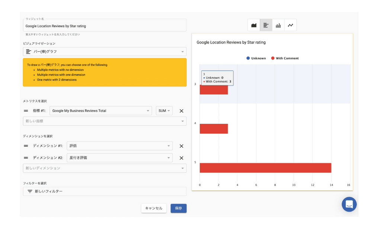Click the キャンセル button
Image resolution: width=372 pixels, height=231 pixels.
(x=154, y=208)
